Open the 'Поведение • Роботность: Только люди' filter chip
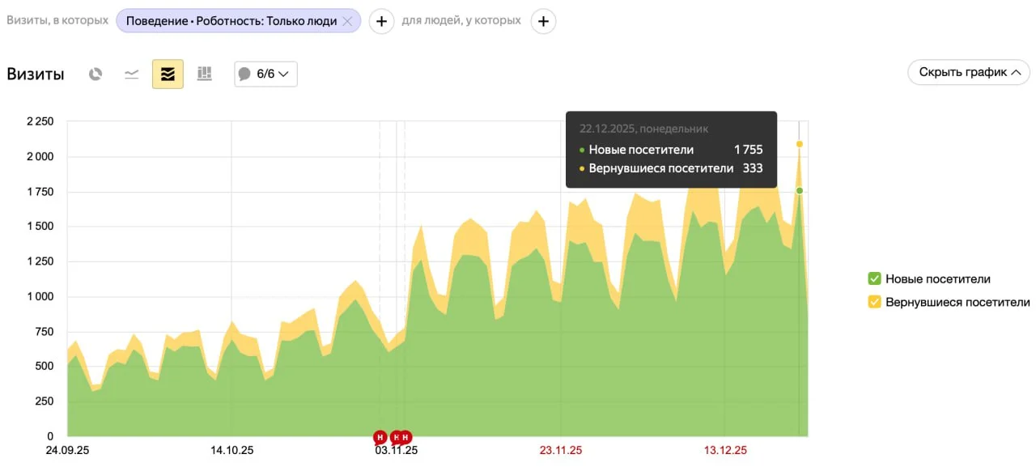The height and width of the screenshot is (467, 1036). pyautogui.click(x=231, y=21)
